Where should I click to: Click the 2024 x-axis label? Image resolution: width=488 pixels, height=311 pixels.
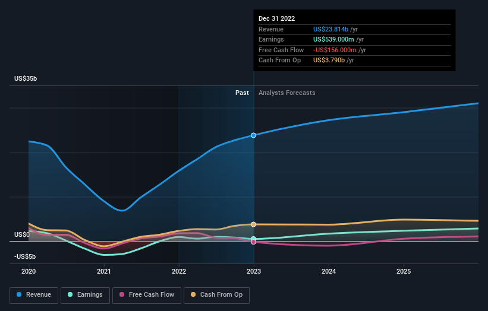click(x=329, y=271)
